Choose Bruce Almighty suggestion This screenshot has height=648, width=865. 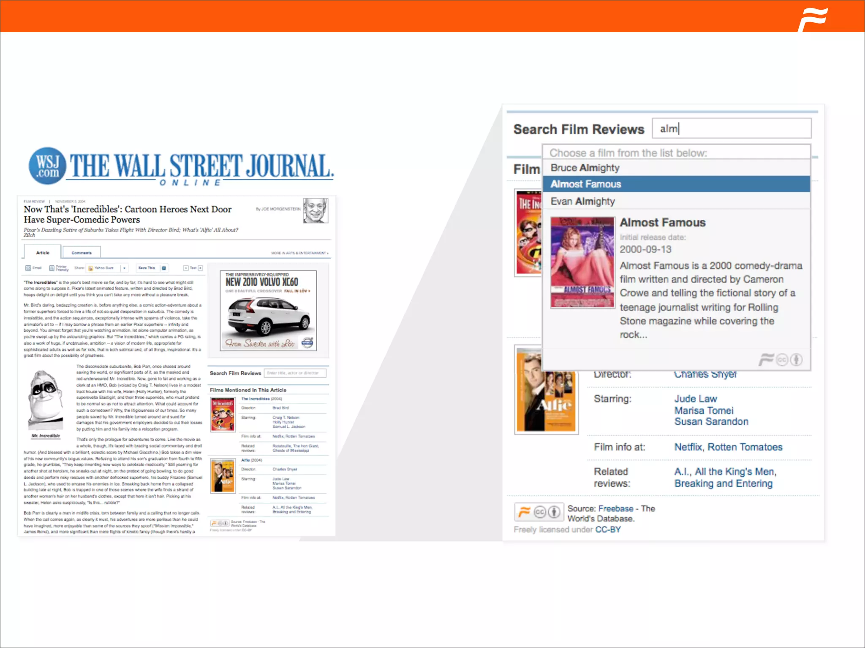pos(585,168)
